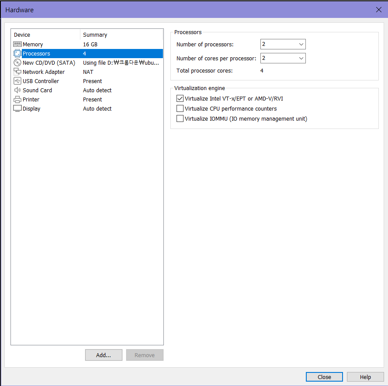Viewport: 388px width, 386px height.
Task: Open the Number of processors dropdown
Action: (283, 44)
